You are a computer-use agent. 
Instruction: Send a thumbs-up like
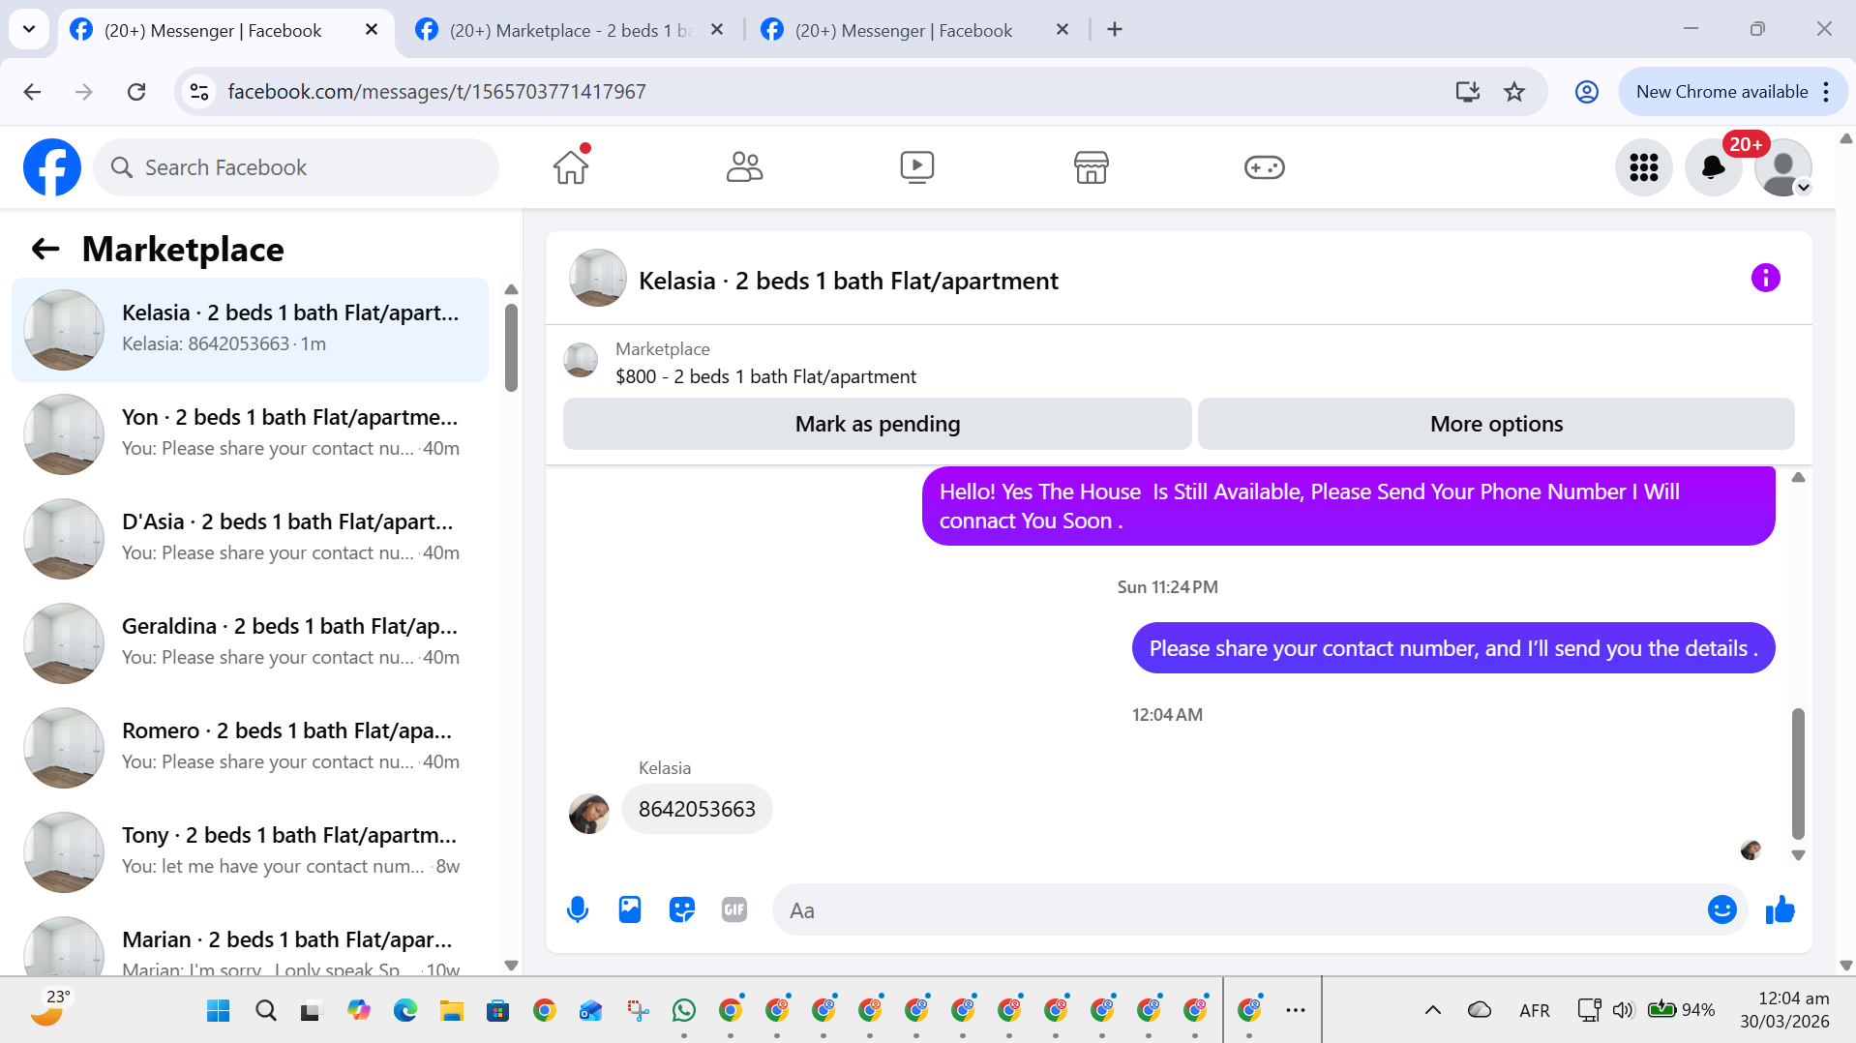(x=1780, y=909)
